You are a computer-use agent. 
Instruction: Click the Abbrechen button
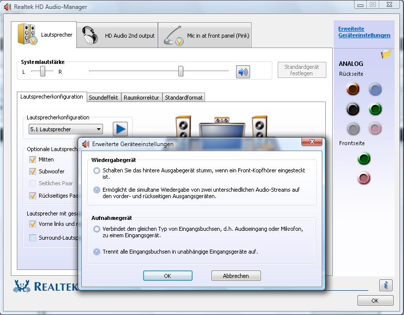coord(236,276)
